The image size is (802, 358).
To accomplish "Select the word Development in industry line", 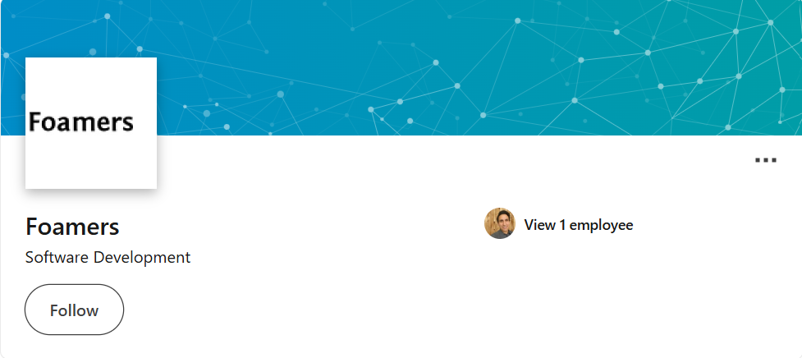I will (x=142, y=257).
